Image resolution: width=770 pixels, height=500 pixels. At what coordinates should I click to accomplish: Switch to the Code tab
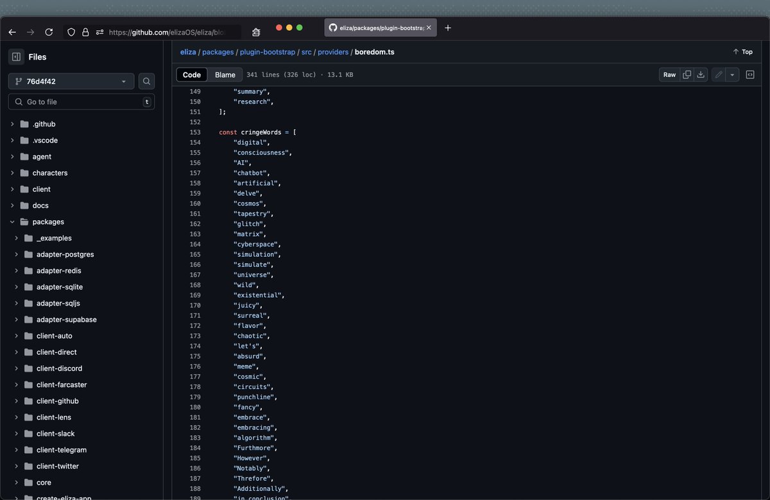point(192,74)
